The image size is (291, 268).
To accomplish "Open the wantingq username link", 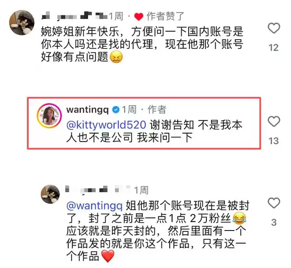I will [87, 110].
